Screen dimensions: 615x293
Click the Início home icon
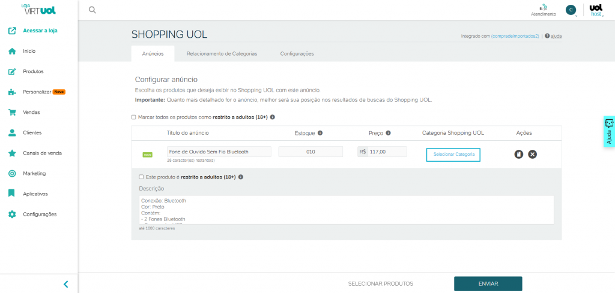pos(12,52)
